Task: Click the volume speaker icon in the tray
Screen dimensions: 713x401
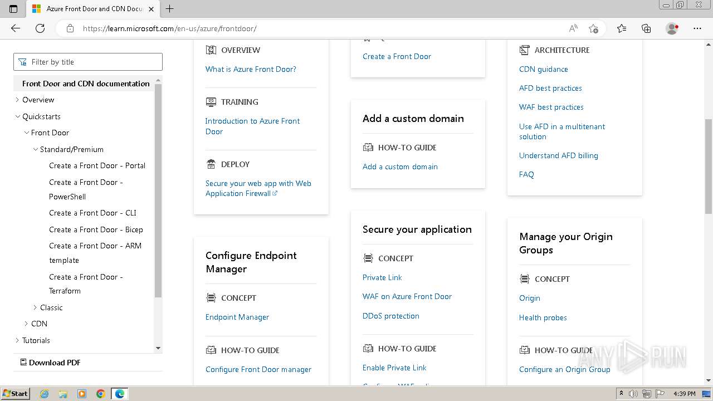Action: (633, 394)
